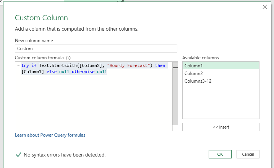Click 'No syntax errors have been detected' message
Screen dimensions: 274x168
(x=65, y=155)
